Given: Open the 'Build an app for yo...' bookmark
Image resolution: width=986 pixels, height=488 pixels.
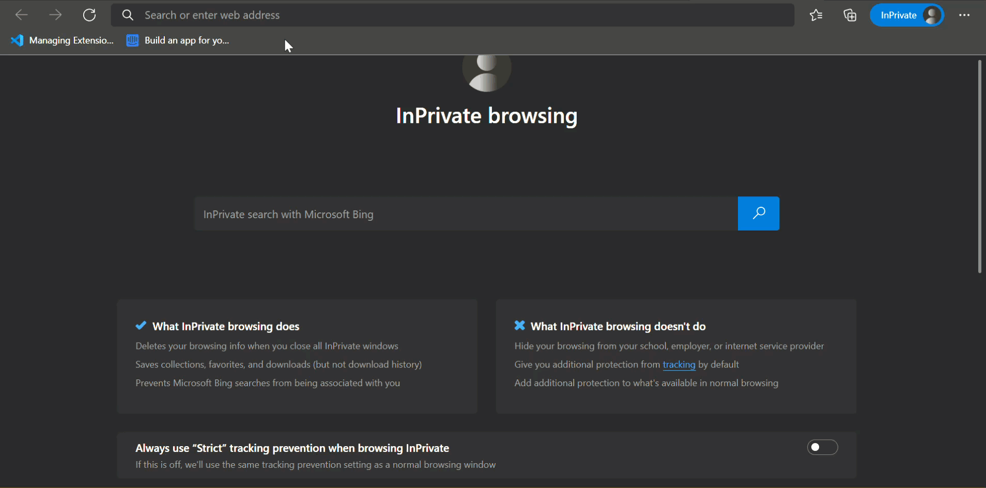Looking at the screenshot, I should (x=178, y=40).
